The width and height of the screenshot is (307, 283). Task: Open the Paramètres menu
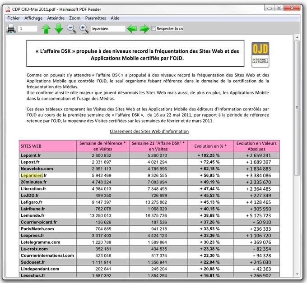click(x=95, y=18)
